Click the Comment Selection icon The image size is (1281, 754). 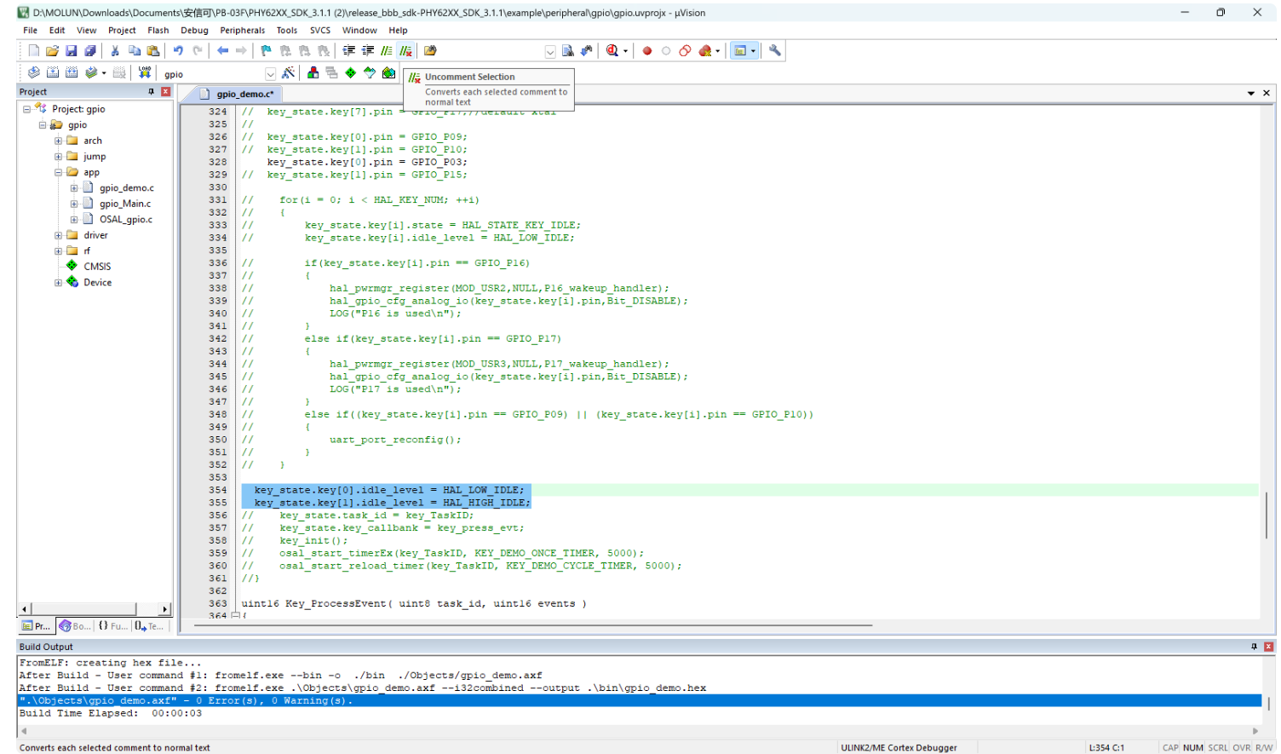(387, 51)
